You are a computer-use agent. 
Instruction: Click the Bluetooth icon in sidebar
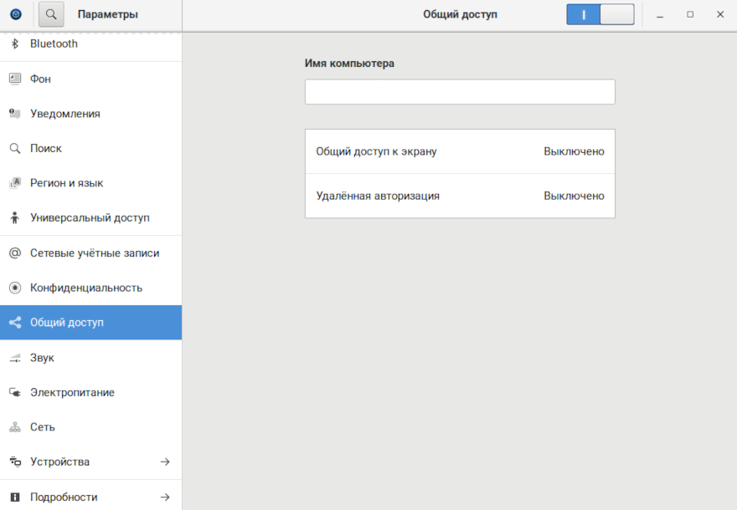(x=14, y=43)
